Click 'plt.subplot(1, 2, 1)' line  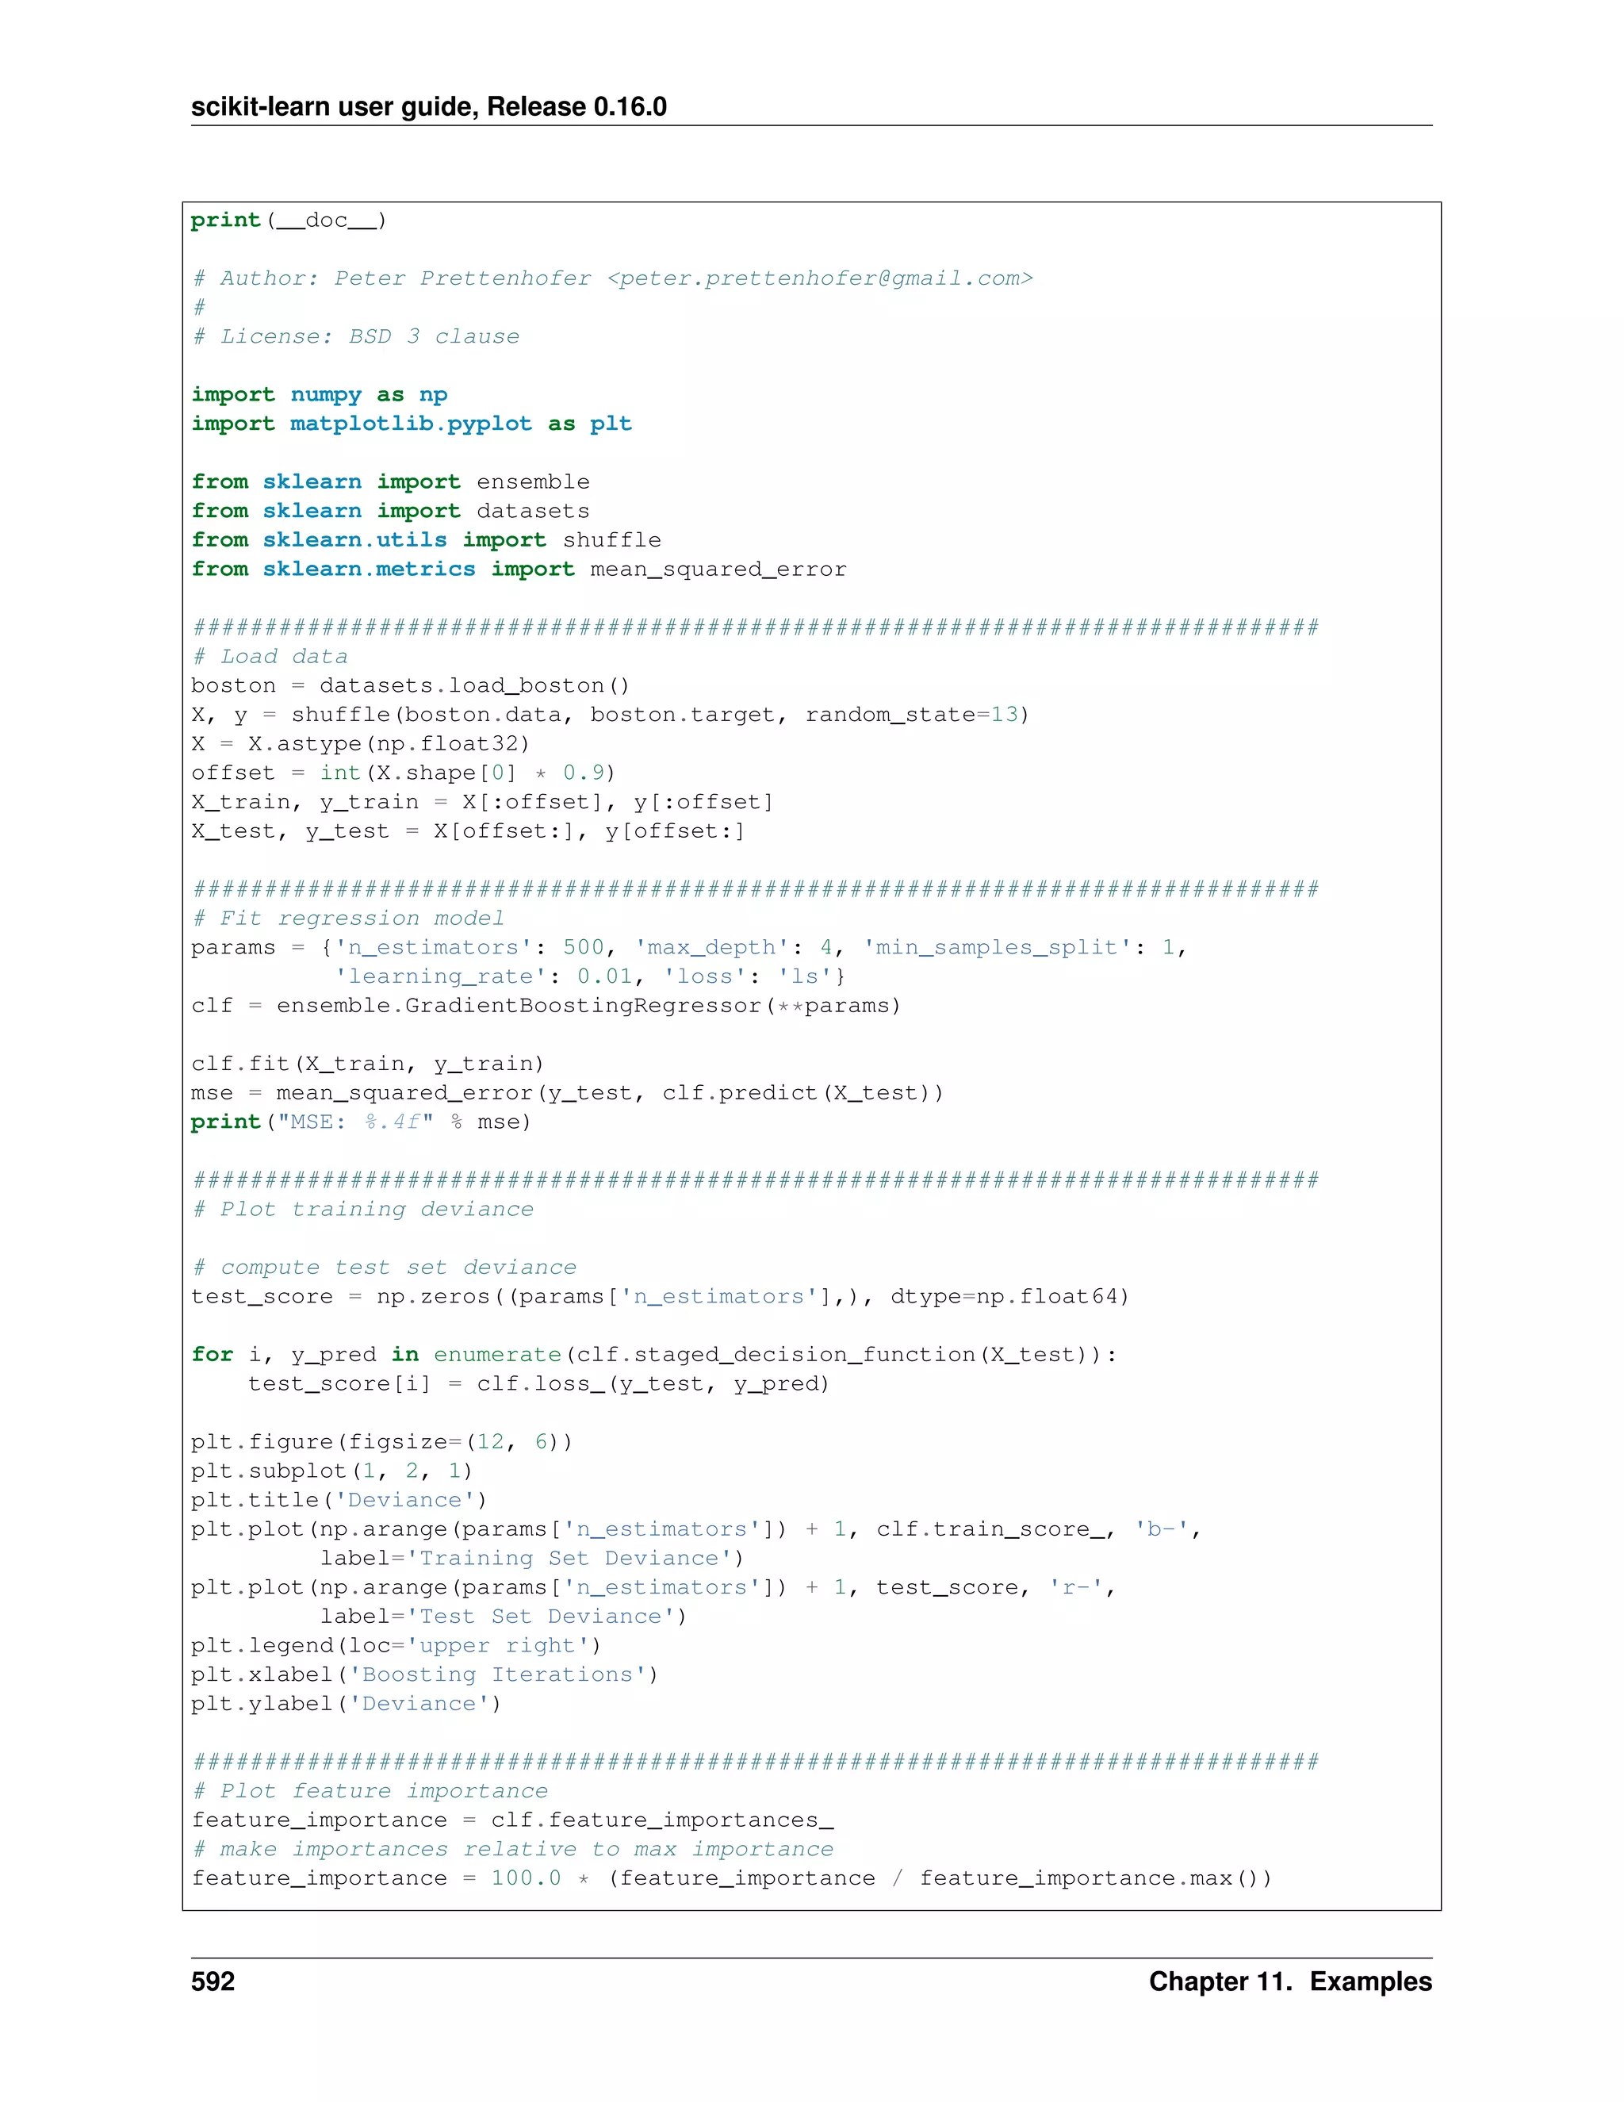click(x=332, y=1471)
